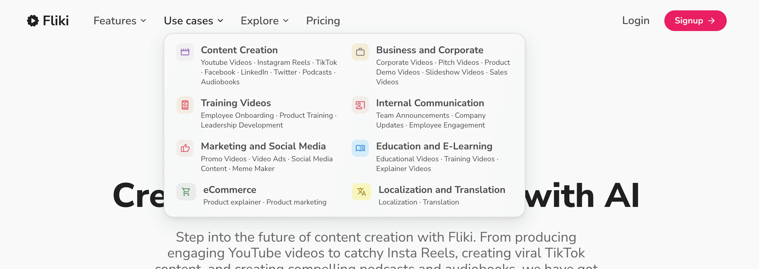759x269 pixels.
Task: Go to the Pricing page
Action: [x=323, y=21]
